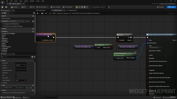Open the Help menu
Image resolution: width=177 pixels, height=99 pixels.
pyautogui.click(x=43, y=1)
